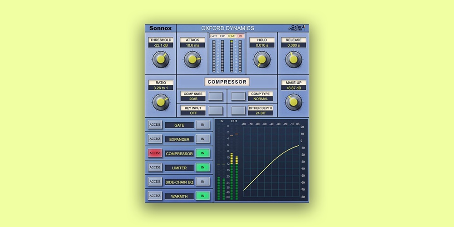This screenshot has width=454, height=227.
Task: Toggle the Side-Chain EQ IN button
Action: [x=202, y=182]
